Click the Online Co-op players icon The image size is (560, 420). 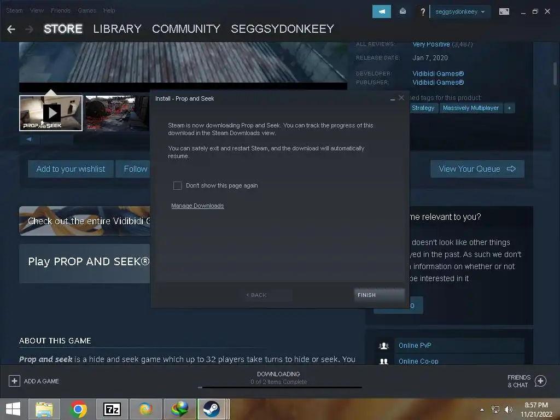point(384,361)
